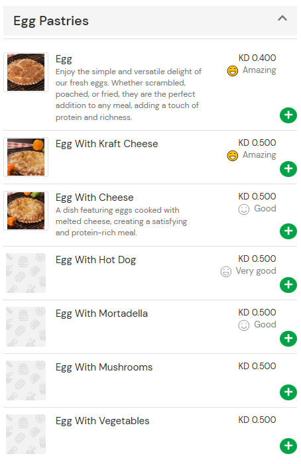Click the Egg Pastries header title
Image resolution: width=301 pixels, height=464 pixels.
(51, 21)
